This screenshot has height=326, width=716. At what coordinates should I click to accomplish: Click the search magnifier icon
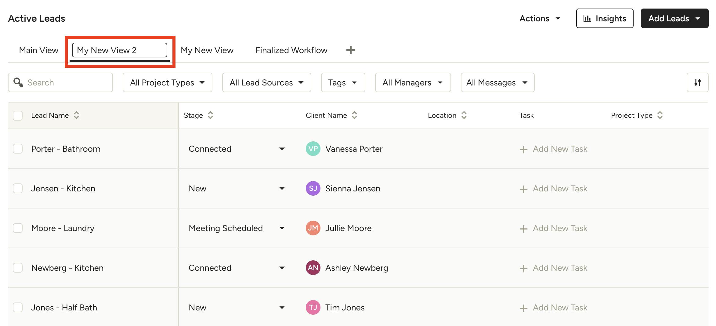[18, 82]
